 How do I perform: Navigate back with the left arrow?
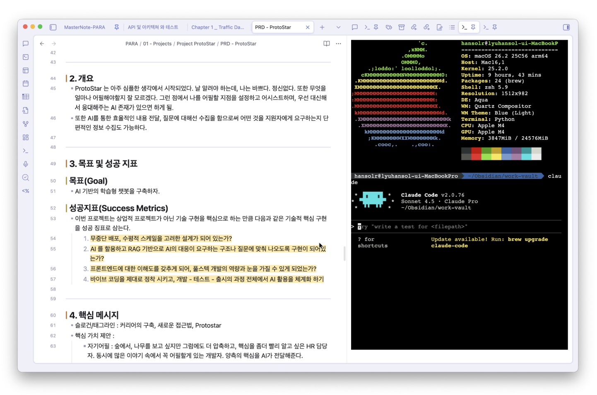tap(42, 43)
